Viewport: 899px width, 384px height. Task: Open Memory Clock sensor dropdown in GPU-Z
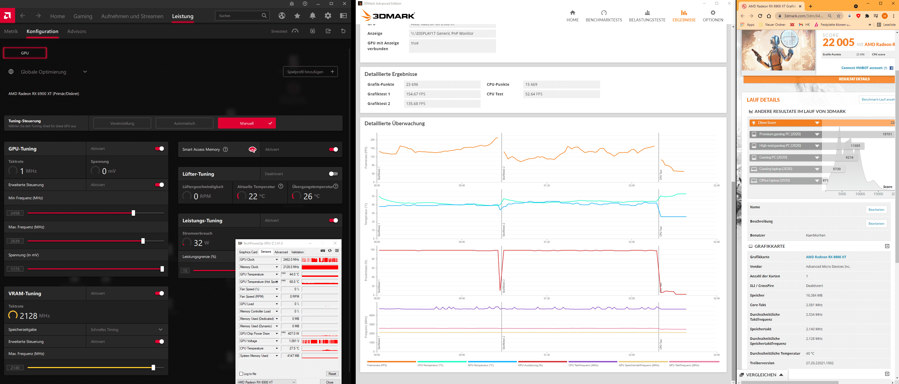pyautogui.click(x=277, y=267)
